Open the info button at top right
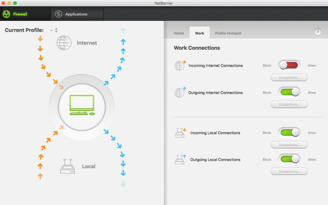The width and height of the screenshot is (328, 205). (318, 31)
